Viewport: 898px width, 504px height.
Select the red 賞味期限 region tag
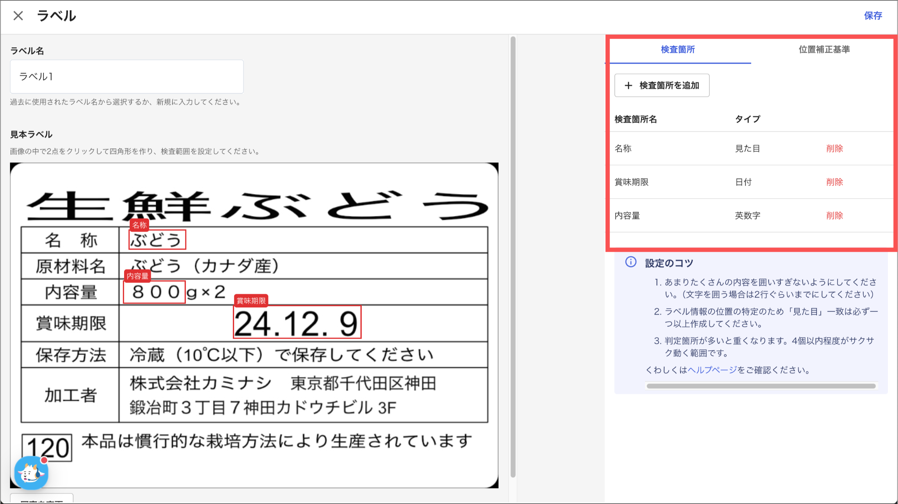click(251, 301)
